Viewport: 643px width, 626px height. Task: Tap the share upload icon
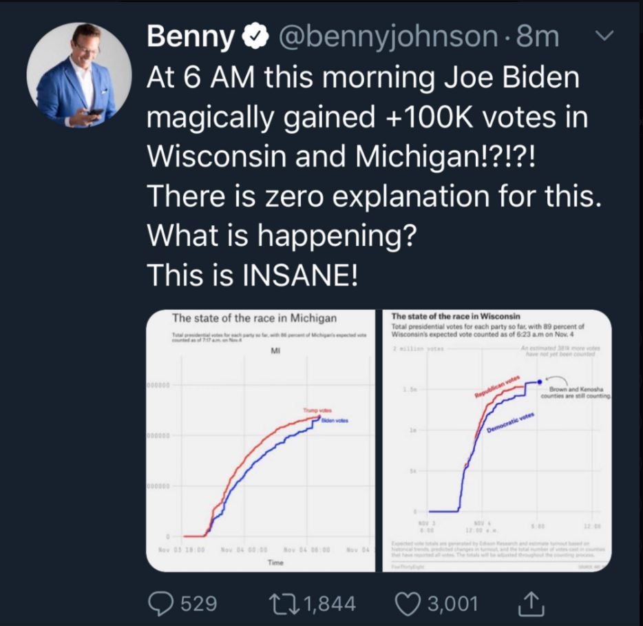531,603
